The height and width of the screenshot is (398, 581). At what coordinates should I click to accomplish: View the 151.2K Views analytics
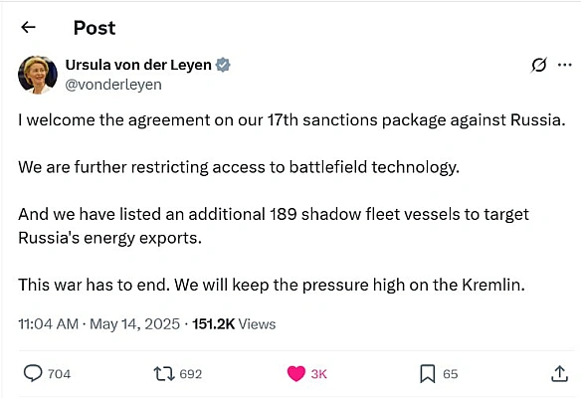tap(234, 324)
